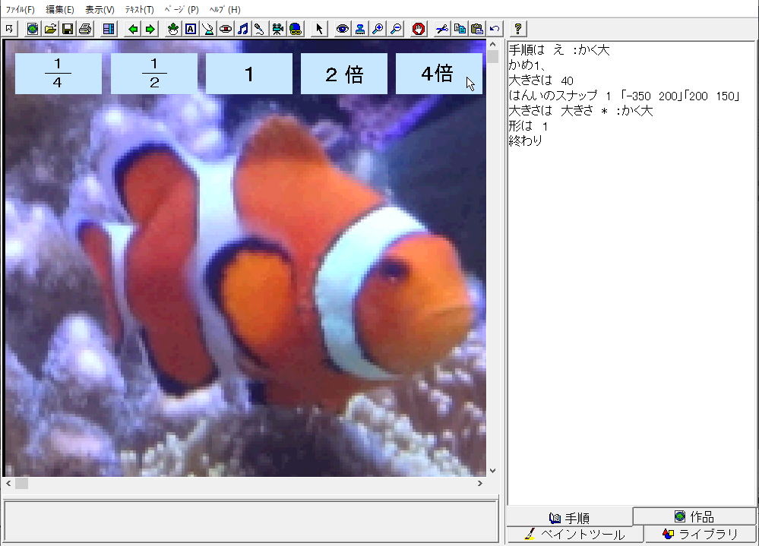This screenshot has height=546, width=759.
Task: Toggle the eye view icon in toolbar
Action: [343, 29]
